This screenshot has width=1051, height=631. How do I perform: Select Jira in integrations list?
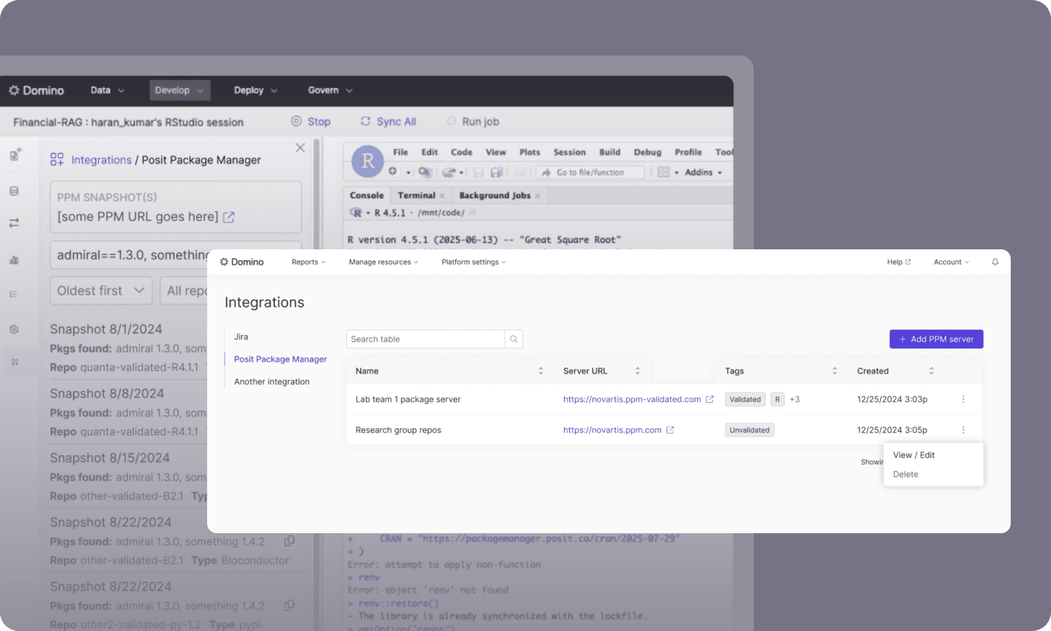tap(241, 337)
